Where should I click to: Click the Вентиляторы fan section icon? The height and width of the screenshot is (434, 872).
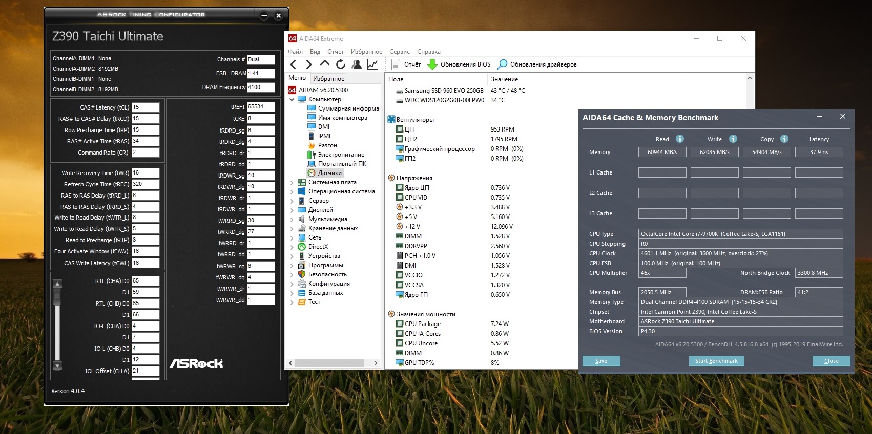pyautogui.click(x=391, y=119)
